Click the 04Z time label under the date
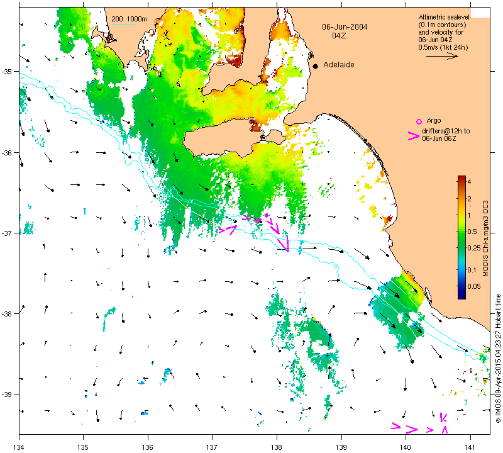This screenshot has height=453, width=503. point(339,36)
